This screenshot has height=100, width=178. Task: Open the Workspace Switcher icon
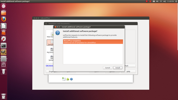pyautogui.click(x=4, y=65)
